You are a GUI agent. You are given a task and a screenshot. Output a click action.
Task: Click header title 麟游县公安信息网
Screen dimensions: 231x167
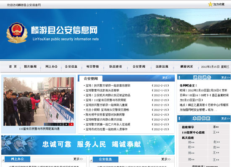click(64, 30)
